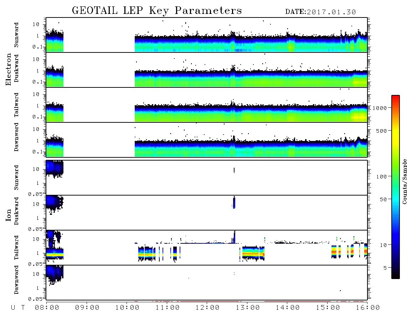Screen dimensions: 407x314
Task: Click the "1000" colorbar tick label
Action: point(380,108)
